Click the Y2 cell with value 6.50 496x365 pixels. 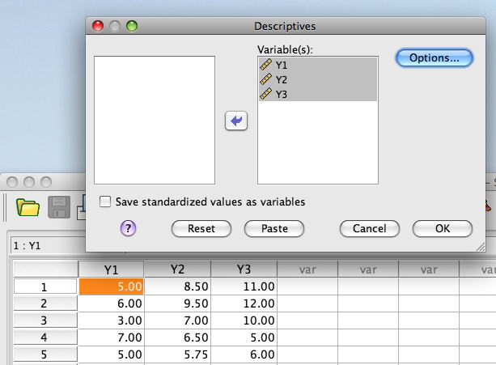tap(177, 337)
